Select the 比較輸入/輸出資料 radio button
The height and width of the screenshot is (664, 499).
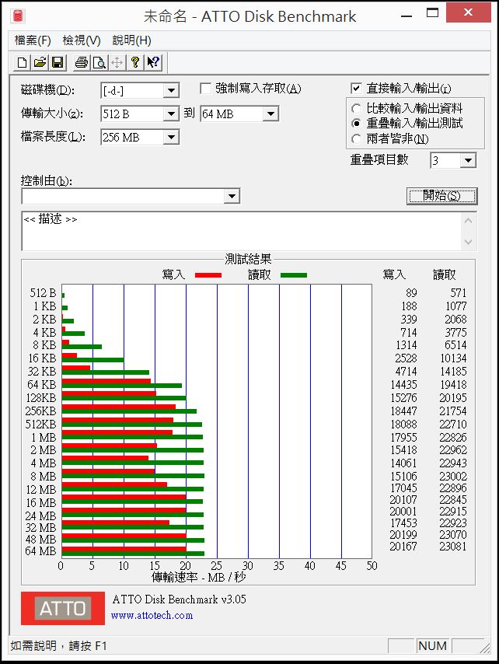pyautogui.click(x=356, y=108)
